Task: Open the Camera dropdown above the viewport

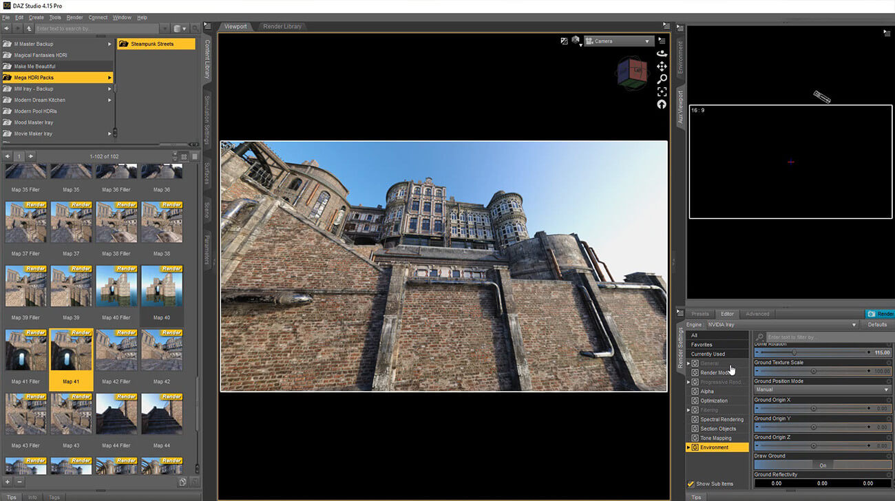Action: [x=618, y=41]
